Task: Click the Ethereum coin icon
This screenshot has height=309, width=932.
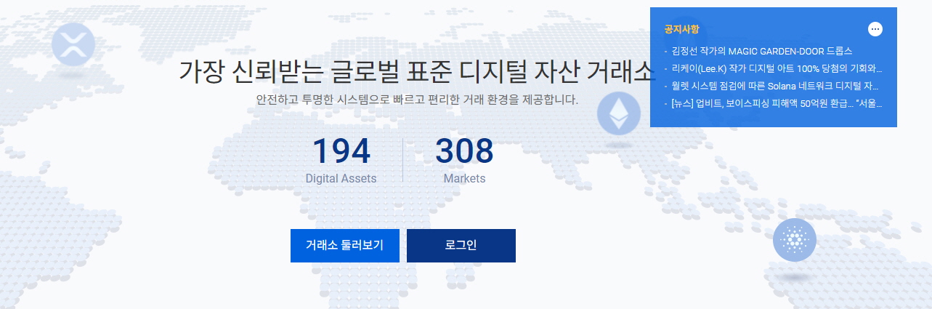Action: coord(619,114)
